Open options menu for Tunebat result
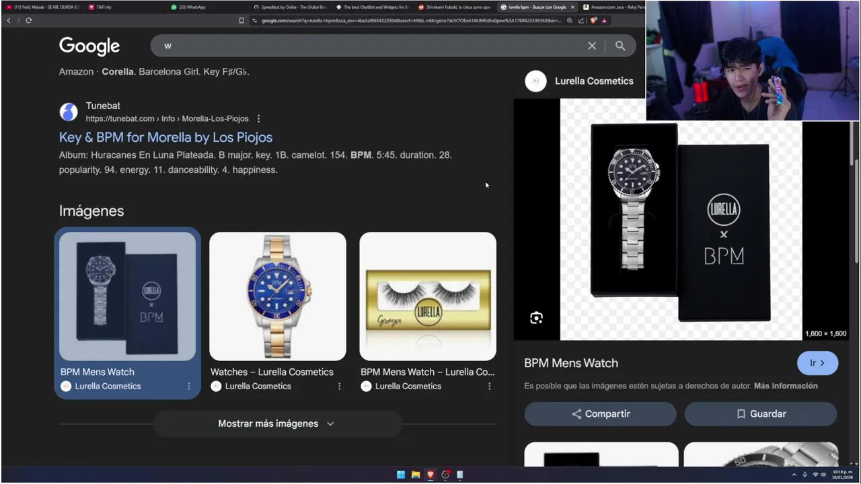This screenshot has height=484, width=861. [x=258, y=118]
